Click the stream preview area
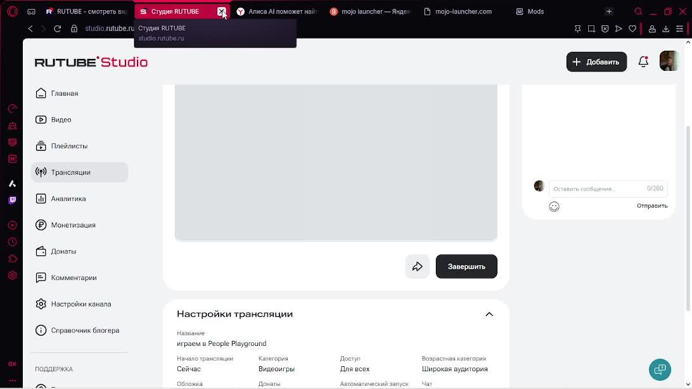Image resolution: width=692 pixels, height=389 pixels. pyautogui.click(x=336, y=162)
